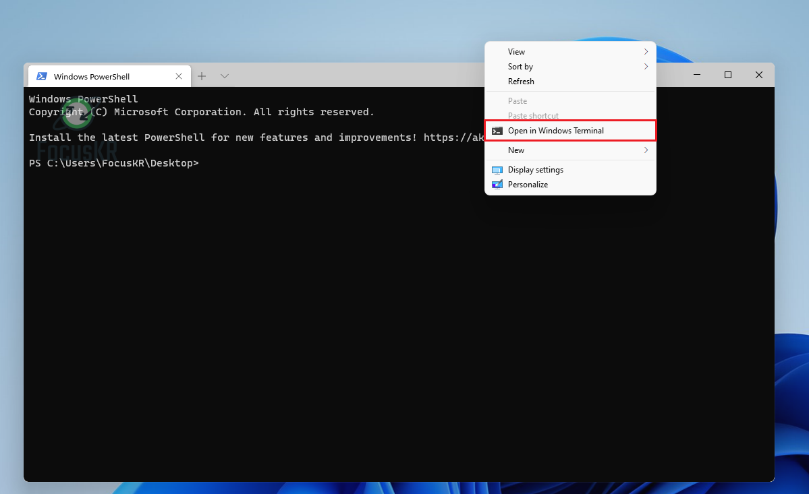
Task: Click the View submenu arrow
Action: click(x=646, y=51)
